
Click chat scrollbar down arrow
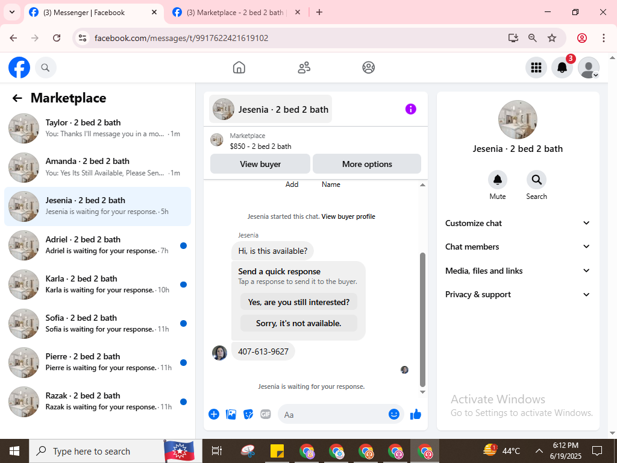coord(422,392)
